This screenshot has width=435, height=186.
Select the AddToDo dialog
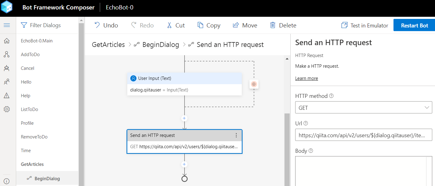point(30,55)
